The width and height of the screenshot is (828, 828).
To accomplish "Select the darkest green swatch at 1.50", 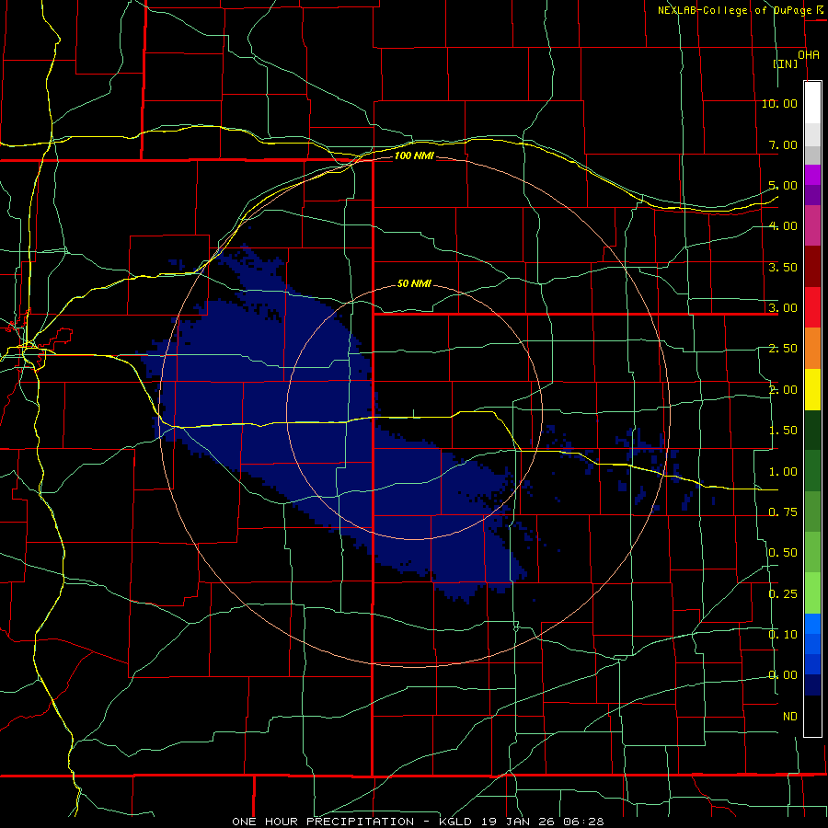I will 812,430.
